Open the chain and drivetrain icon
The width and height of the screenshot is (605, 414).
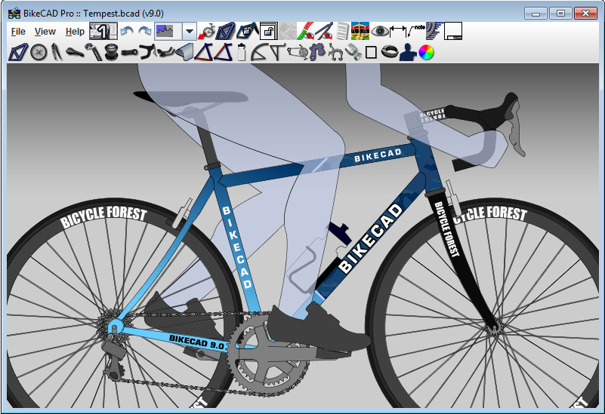[298, 52]
